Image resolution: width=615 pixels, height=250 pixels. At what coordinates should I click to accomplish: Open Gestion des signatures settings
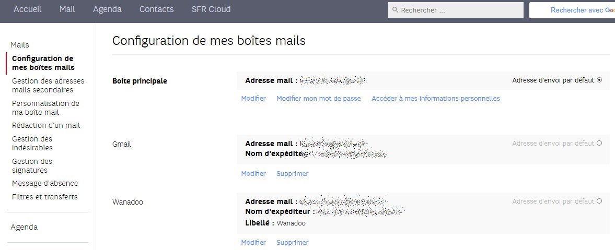[32, 165]
